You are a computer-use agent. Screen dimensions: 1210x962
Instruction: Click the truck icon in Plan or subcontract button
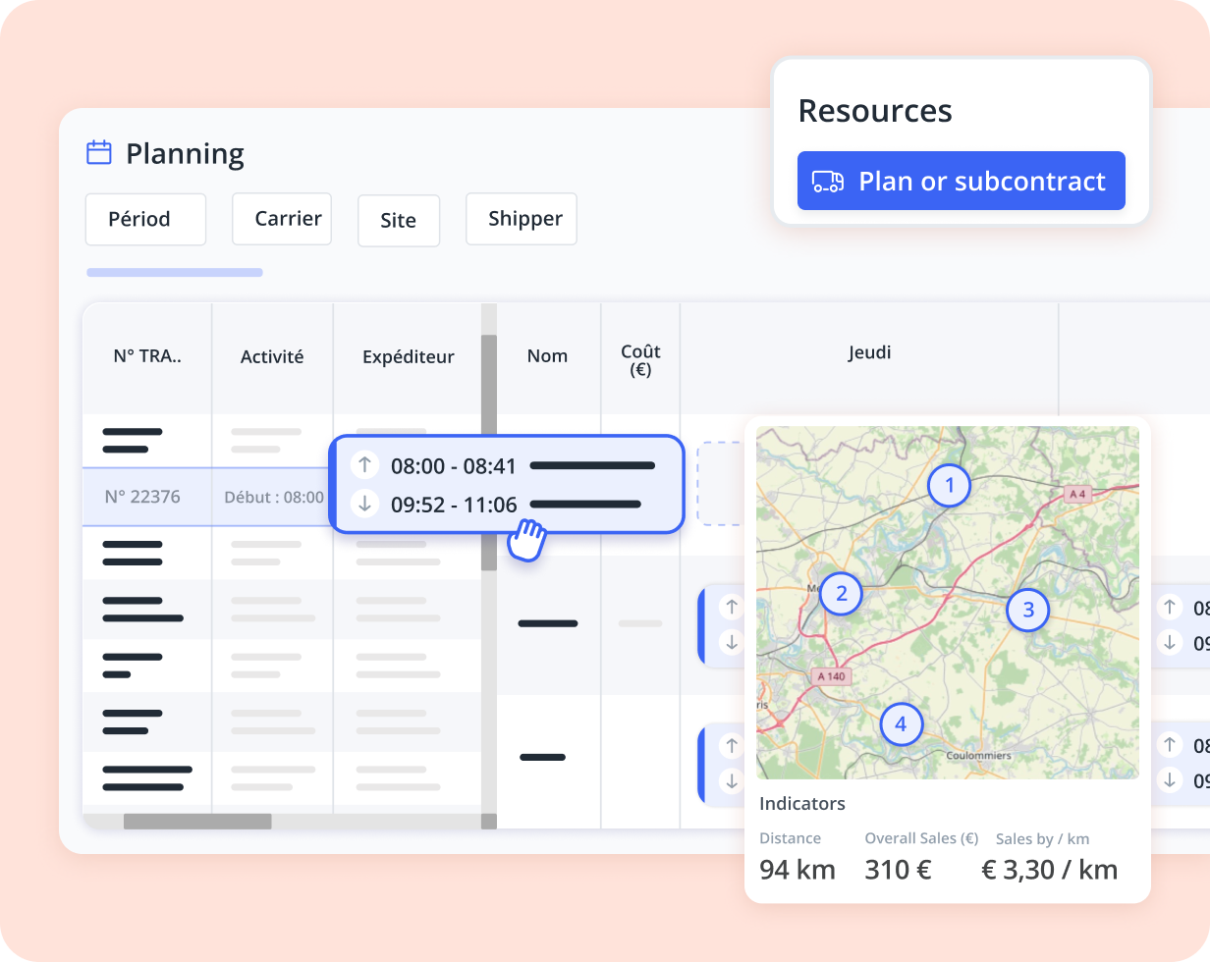coord(828,181)
